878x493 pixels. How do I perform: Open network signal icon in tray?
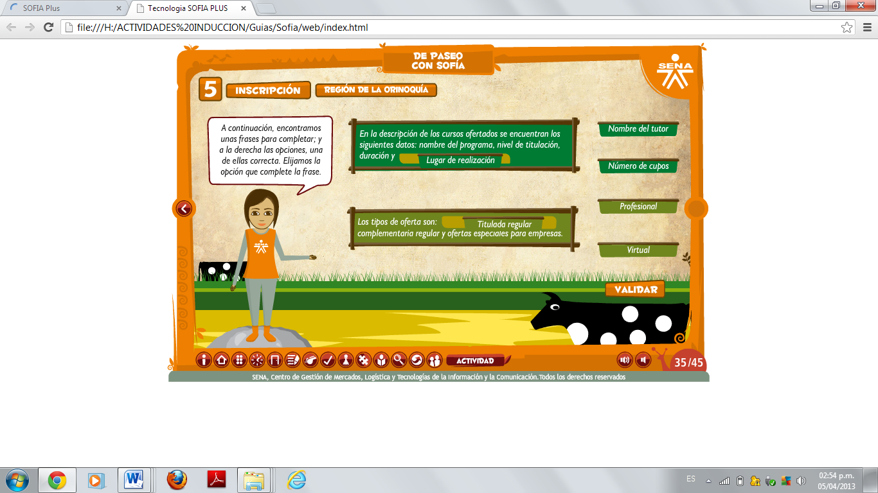point(724,481)
